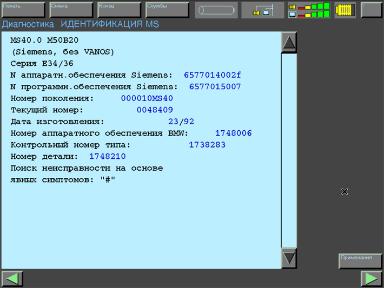Click the scroll down arrow
This screenshot has width=384, height=288.
(289, 258)
